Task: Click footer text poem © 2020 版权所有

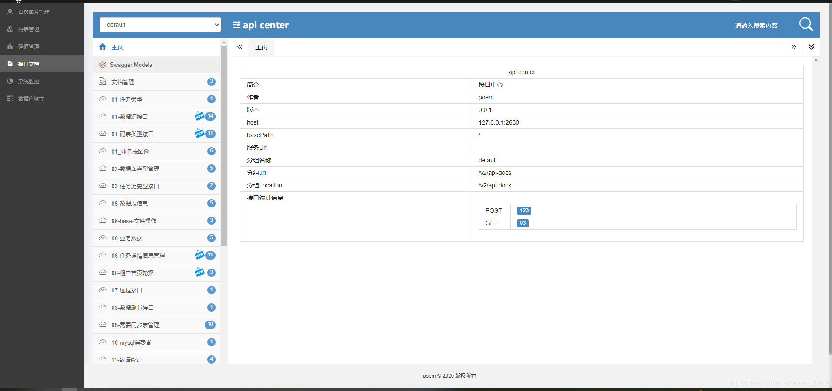Action: pyautogui.click(x=449, y=376)
